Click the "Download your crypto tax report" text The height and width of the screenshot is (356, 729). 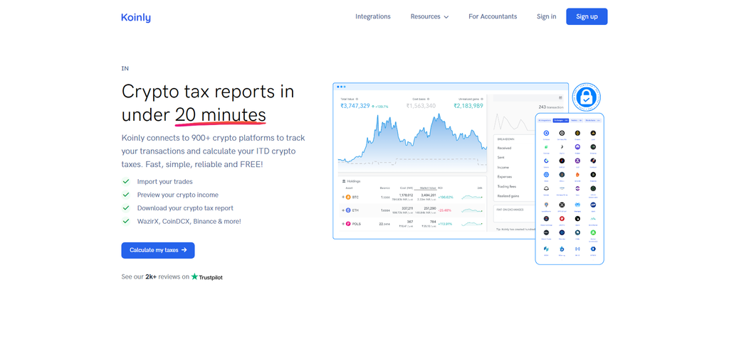point(185,208)
